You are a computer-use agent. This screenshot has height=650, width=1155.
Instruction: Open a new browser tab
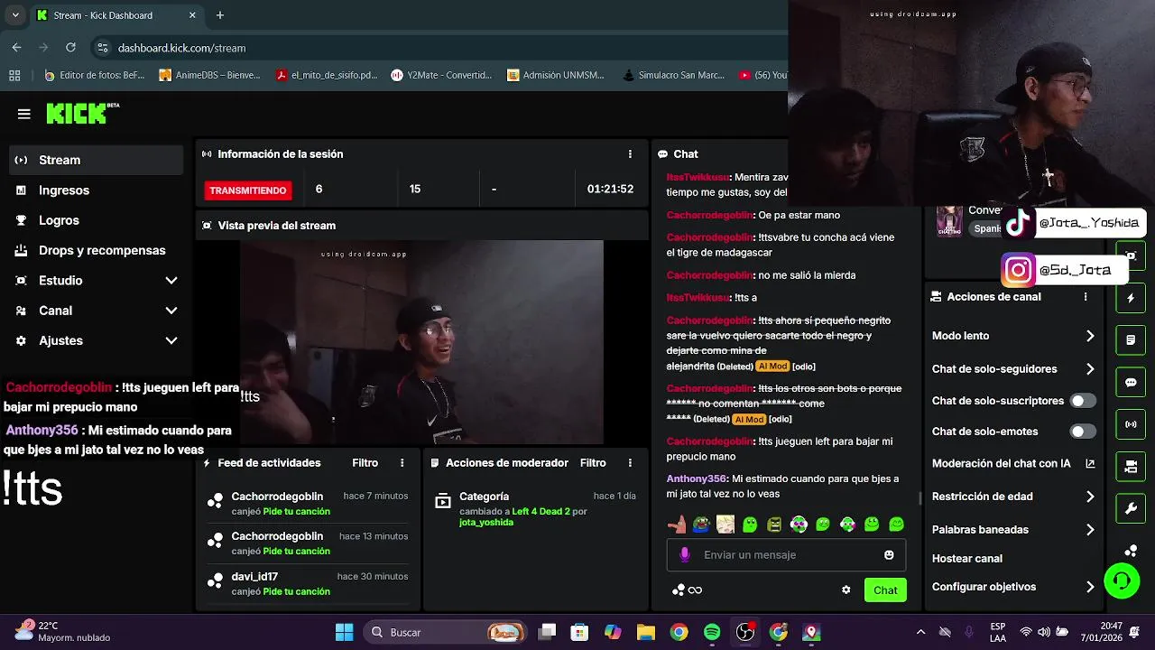[220, 15]
